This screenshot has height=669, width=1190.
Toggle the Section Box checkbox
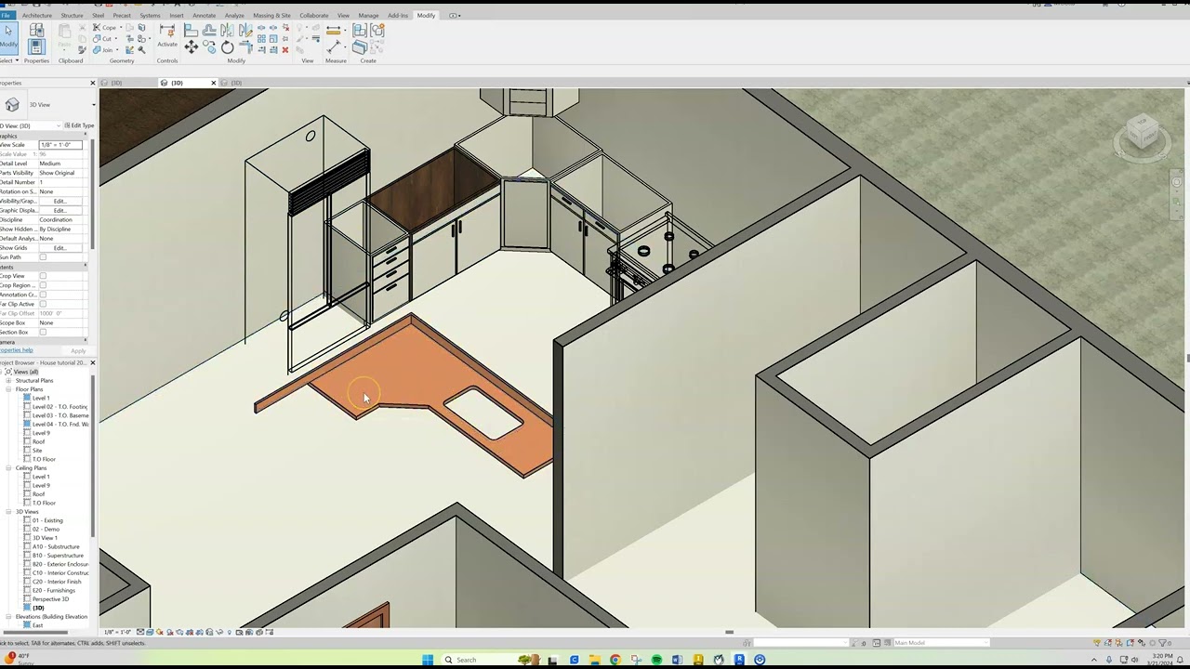(x=43, y=332)
